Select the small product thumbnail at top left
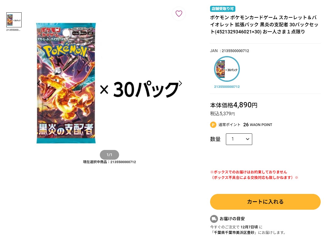This screenshot has height=236, width=327. pos(14,20)
